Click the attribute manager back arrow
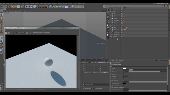 click(x=156, y=60)
